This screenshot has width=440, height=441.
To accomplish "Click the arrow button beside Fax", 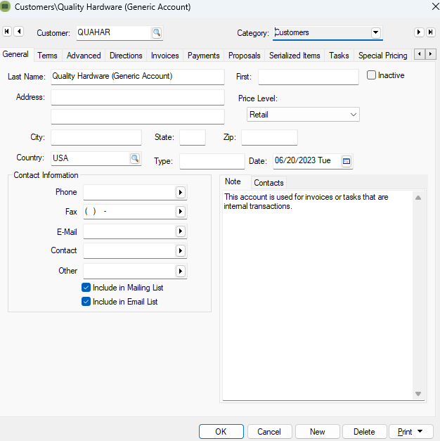I will (181, 212).
